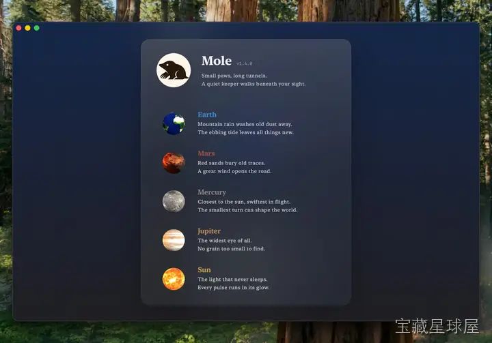This screenshot has height=343, width=492.
Task: Click 'A quiet keeper walks beneath your sight.'
Action: pos(254,84)
